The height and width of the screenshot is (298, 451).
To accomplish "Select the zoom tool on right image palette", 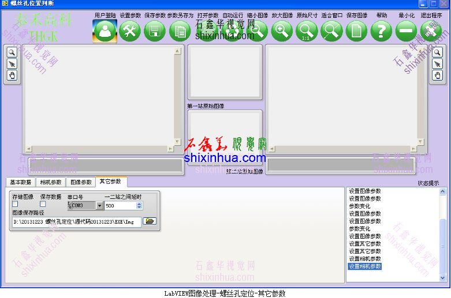I will (437, 52).
